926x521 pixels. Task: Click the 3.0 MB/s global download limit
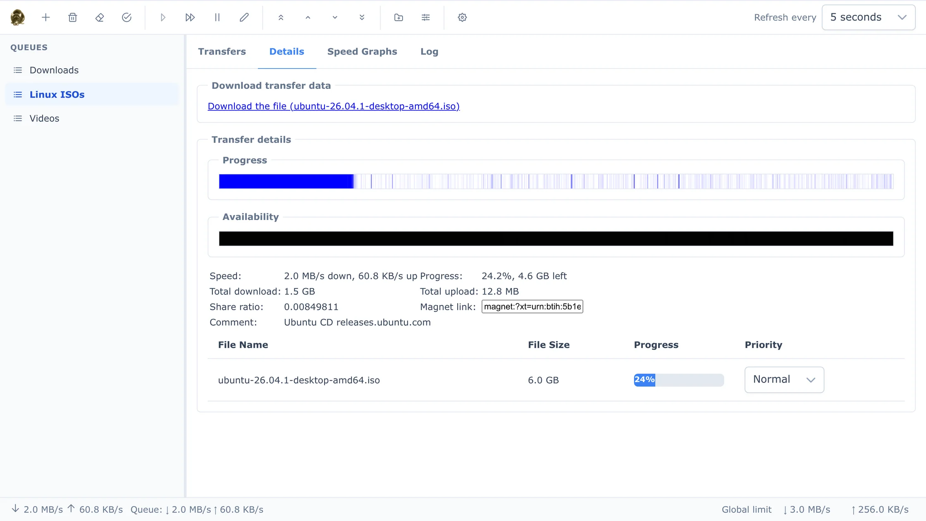(807, 509)
